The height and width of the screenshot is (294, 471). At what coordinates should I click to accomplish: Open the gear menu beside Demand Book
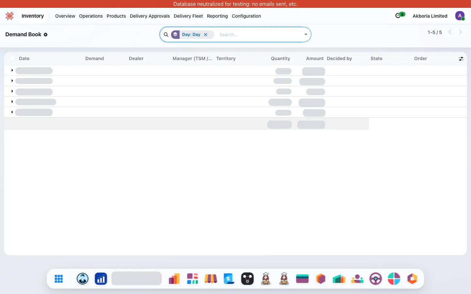coord(45,35)
